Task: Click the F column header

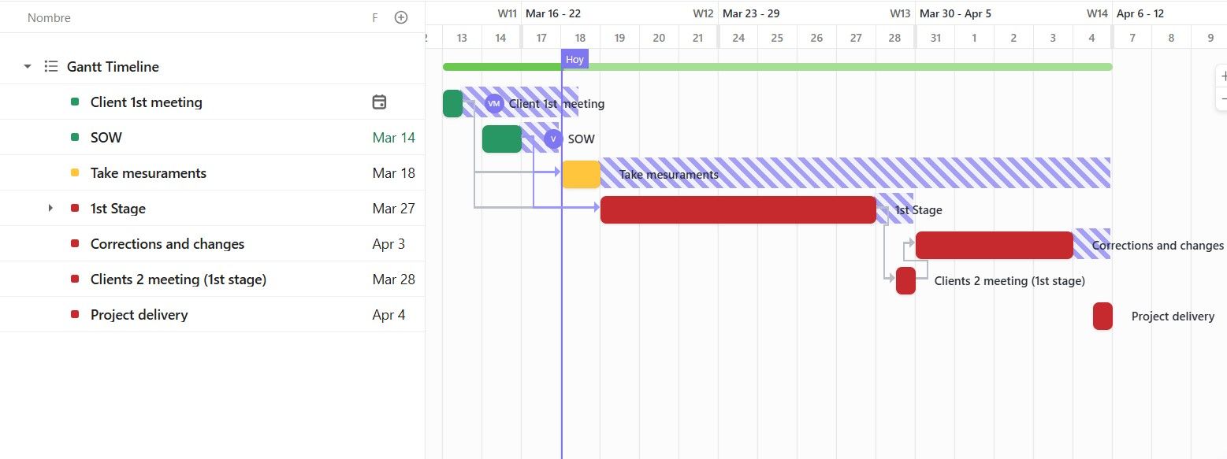Action: [375, 17]
